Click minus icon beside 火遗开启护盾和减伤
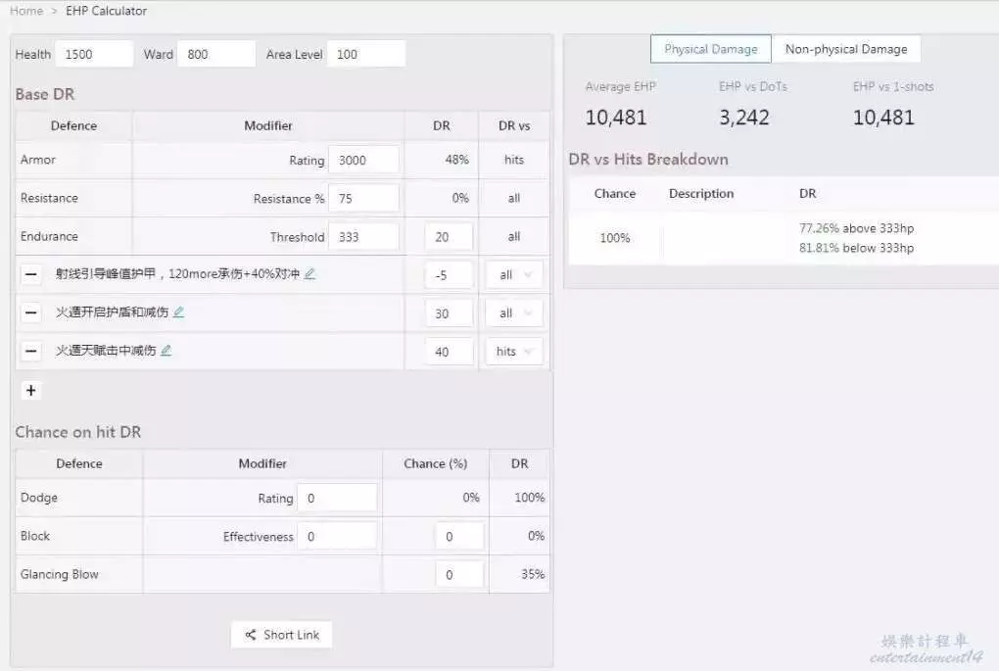The image size is (999, 671). [x=31, y=312]
